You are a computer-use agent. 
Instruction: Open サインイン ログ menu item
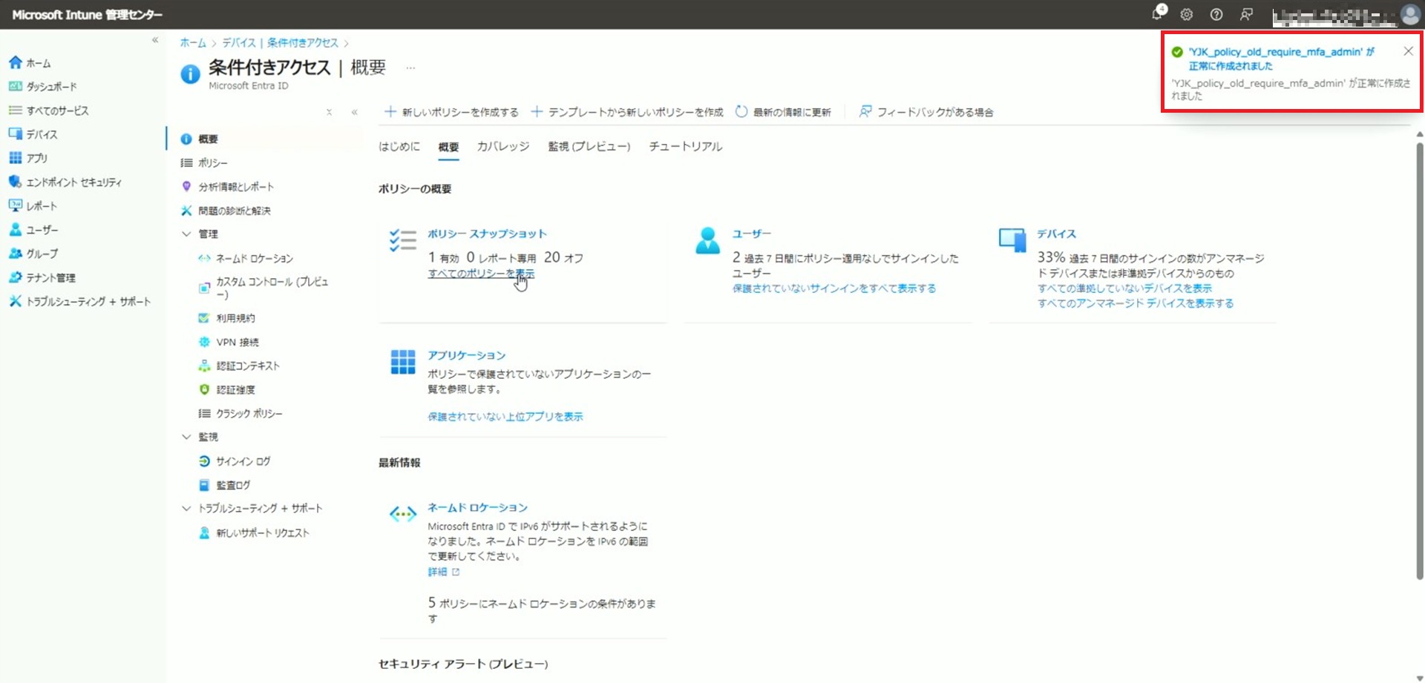[x=243, y=461]
